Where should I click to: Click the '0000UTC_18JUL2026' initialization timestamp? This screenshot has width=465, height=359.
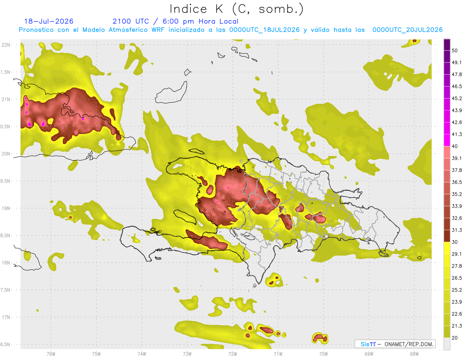pyautogui.click(x=265, y=30)
